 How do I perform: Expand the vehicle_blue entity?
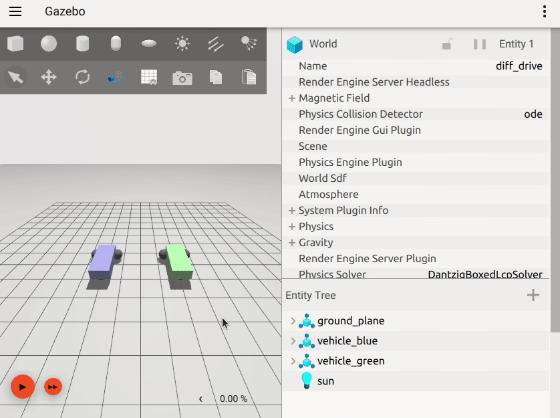[293, 341]
